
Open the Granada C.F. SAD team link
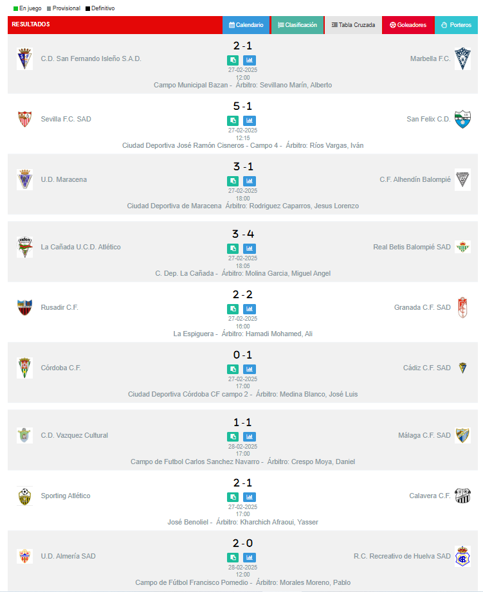click(x=422, y=307)
